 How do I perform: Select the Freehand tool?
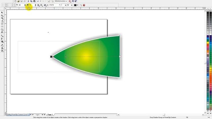coord(2,21)
